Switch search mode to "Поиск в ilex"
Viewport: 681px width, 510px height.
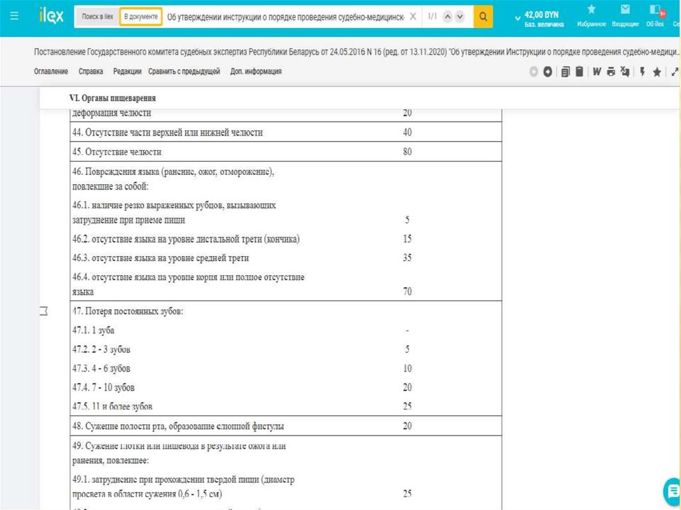tap(97, 17)
